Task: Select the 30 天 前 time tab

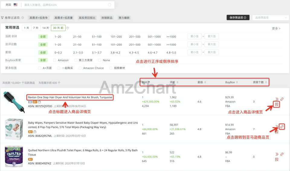Action: coord(58,28)
